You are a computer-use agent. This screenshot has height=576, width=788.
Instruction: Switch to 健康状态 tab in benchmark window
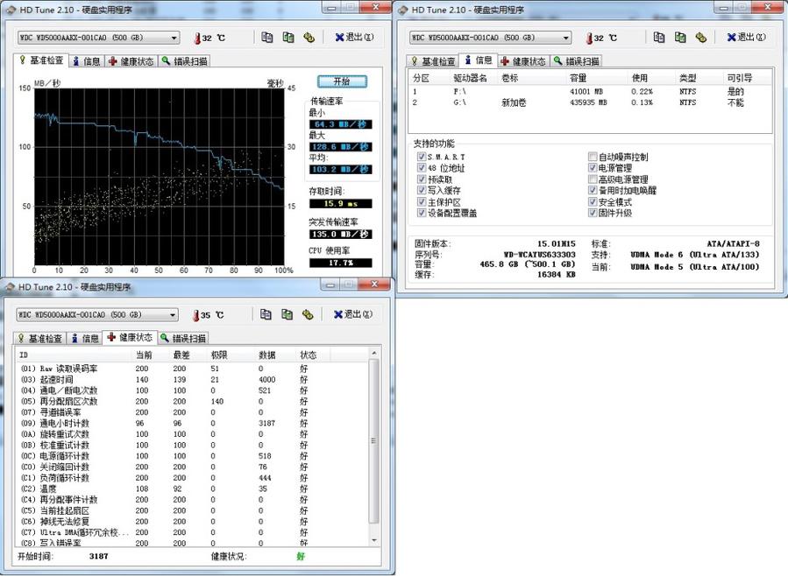click(131, 61)
